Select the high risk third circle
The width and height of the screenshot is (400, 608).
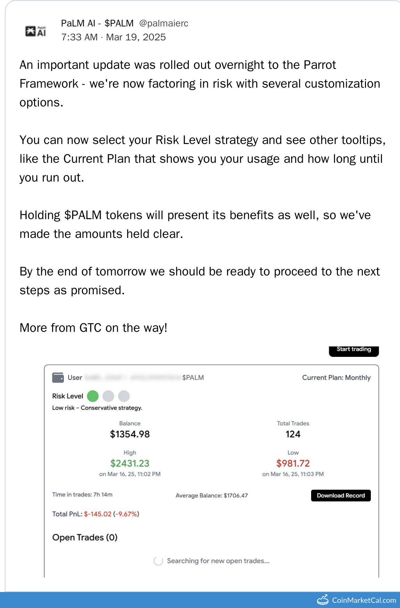tap(124, 396)
